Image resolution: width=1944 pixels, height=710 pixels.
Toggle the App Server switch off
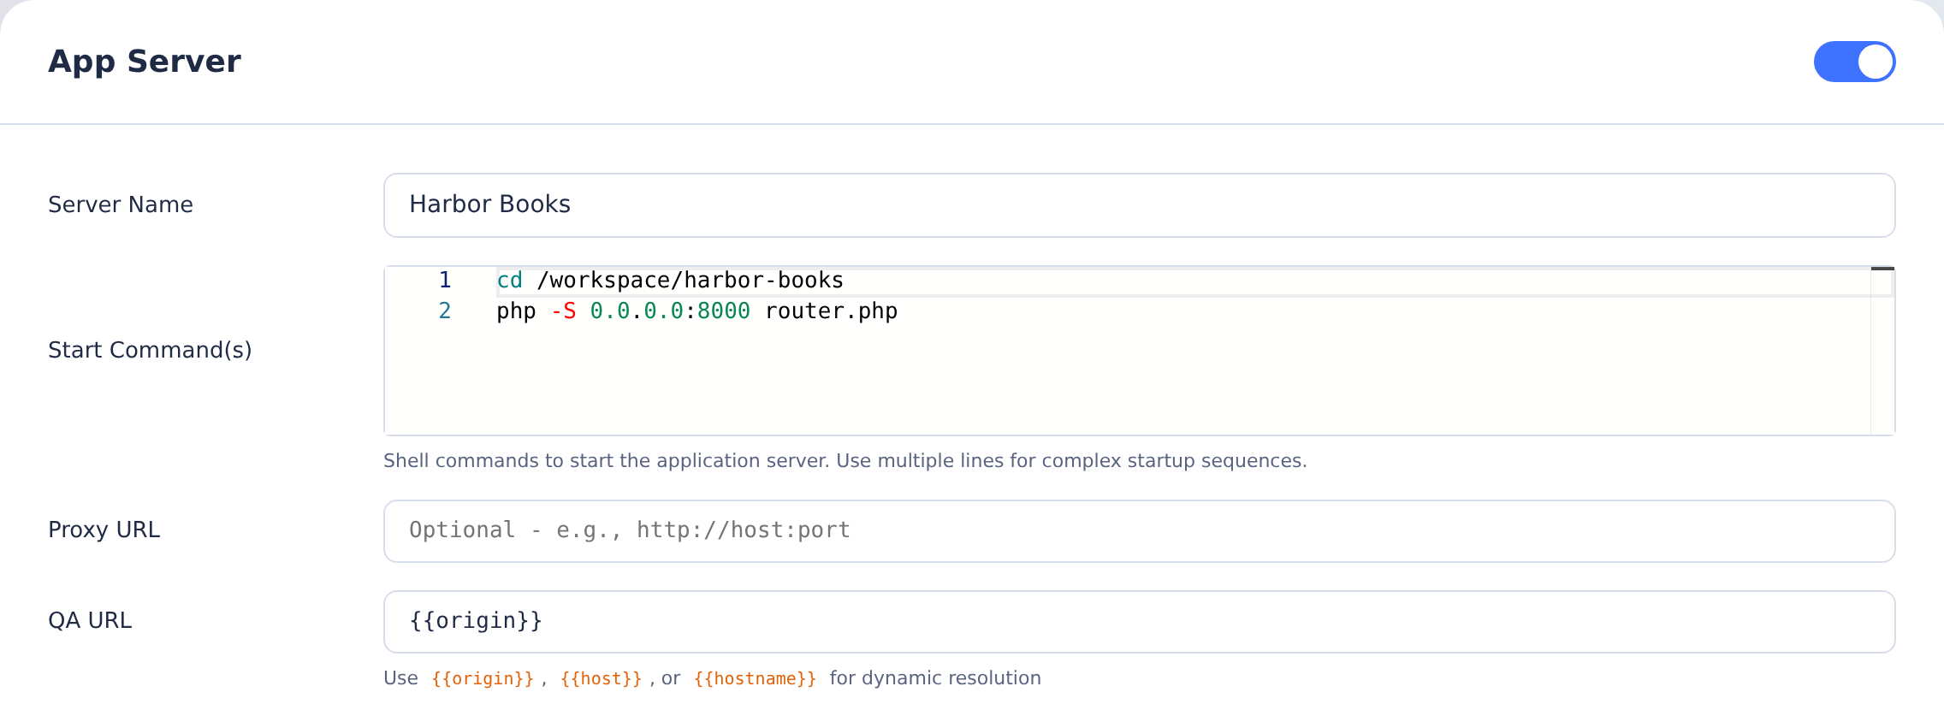point(1854,62)
